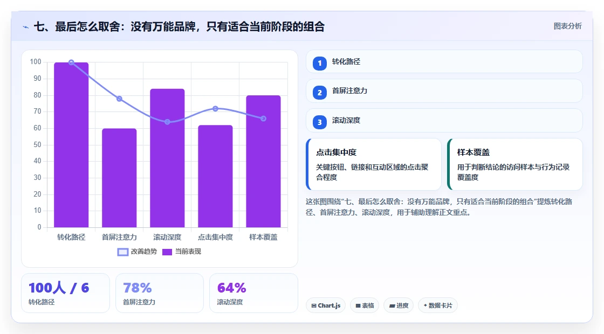
Task: Click the 关键按钮、链接和互动区域 description text
Action: pyautogui.click(x=372, y=172)
